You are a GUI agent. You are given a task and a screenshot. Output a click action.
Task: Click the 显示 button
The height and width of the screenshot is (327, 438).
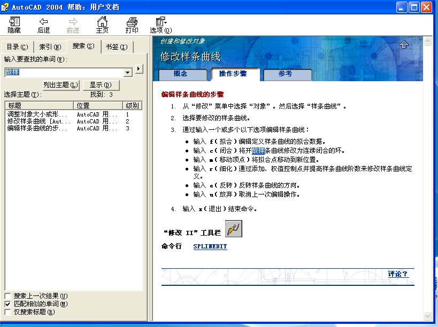(x=101, y=85)
